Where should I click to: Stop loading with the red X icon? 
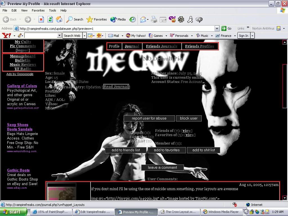pos(41,19)
